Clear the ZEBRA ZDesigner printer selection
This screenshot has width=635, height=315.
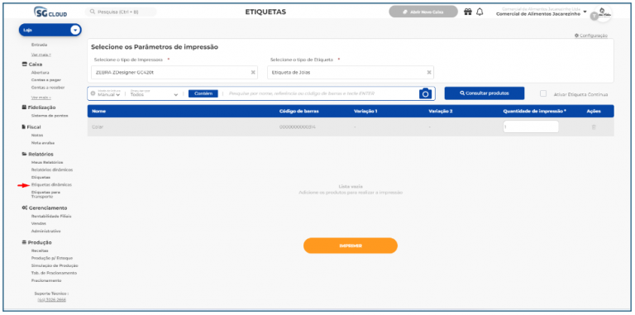pyautogui.click(x=253, y=72)
